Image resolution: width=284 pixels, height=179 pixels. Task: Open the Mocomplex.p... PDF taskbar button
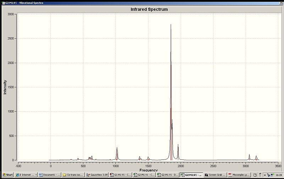pos(239,175)
